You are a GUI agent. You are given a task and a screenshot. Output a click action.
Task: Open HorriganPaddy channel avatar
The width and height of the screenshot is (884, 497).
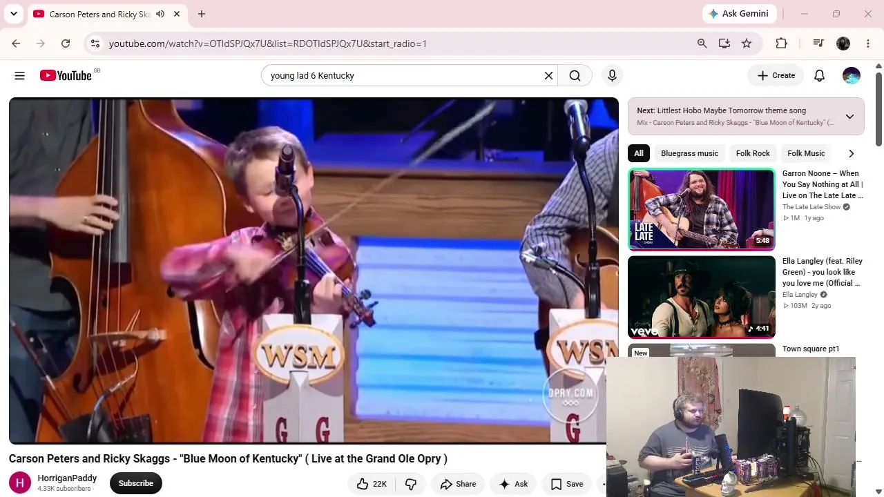tap(20, 483)
